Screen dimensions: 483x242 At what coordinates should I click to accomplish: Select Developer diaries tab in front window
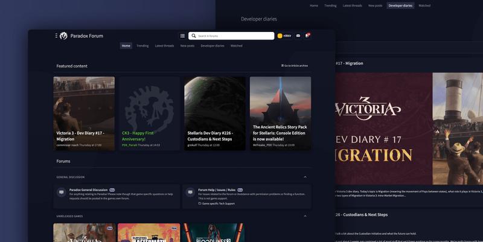click(x=213, y=46)
